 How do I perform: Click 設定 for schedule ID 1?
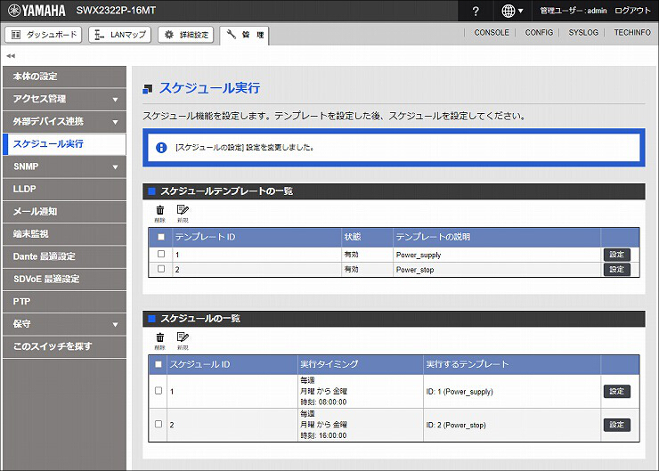pos(617,392)
